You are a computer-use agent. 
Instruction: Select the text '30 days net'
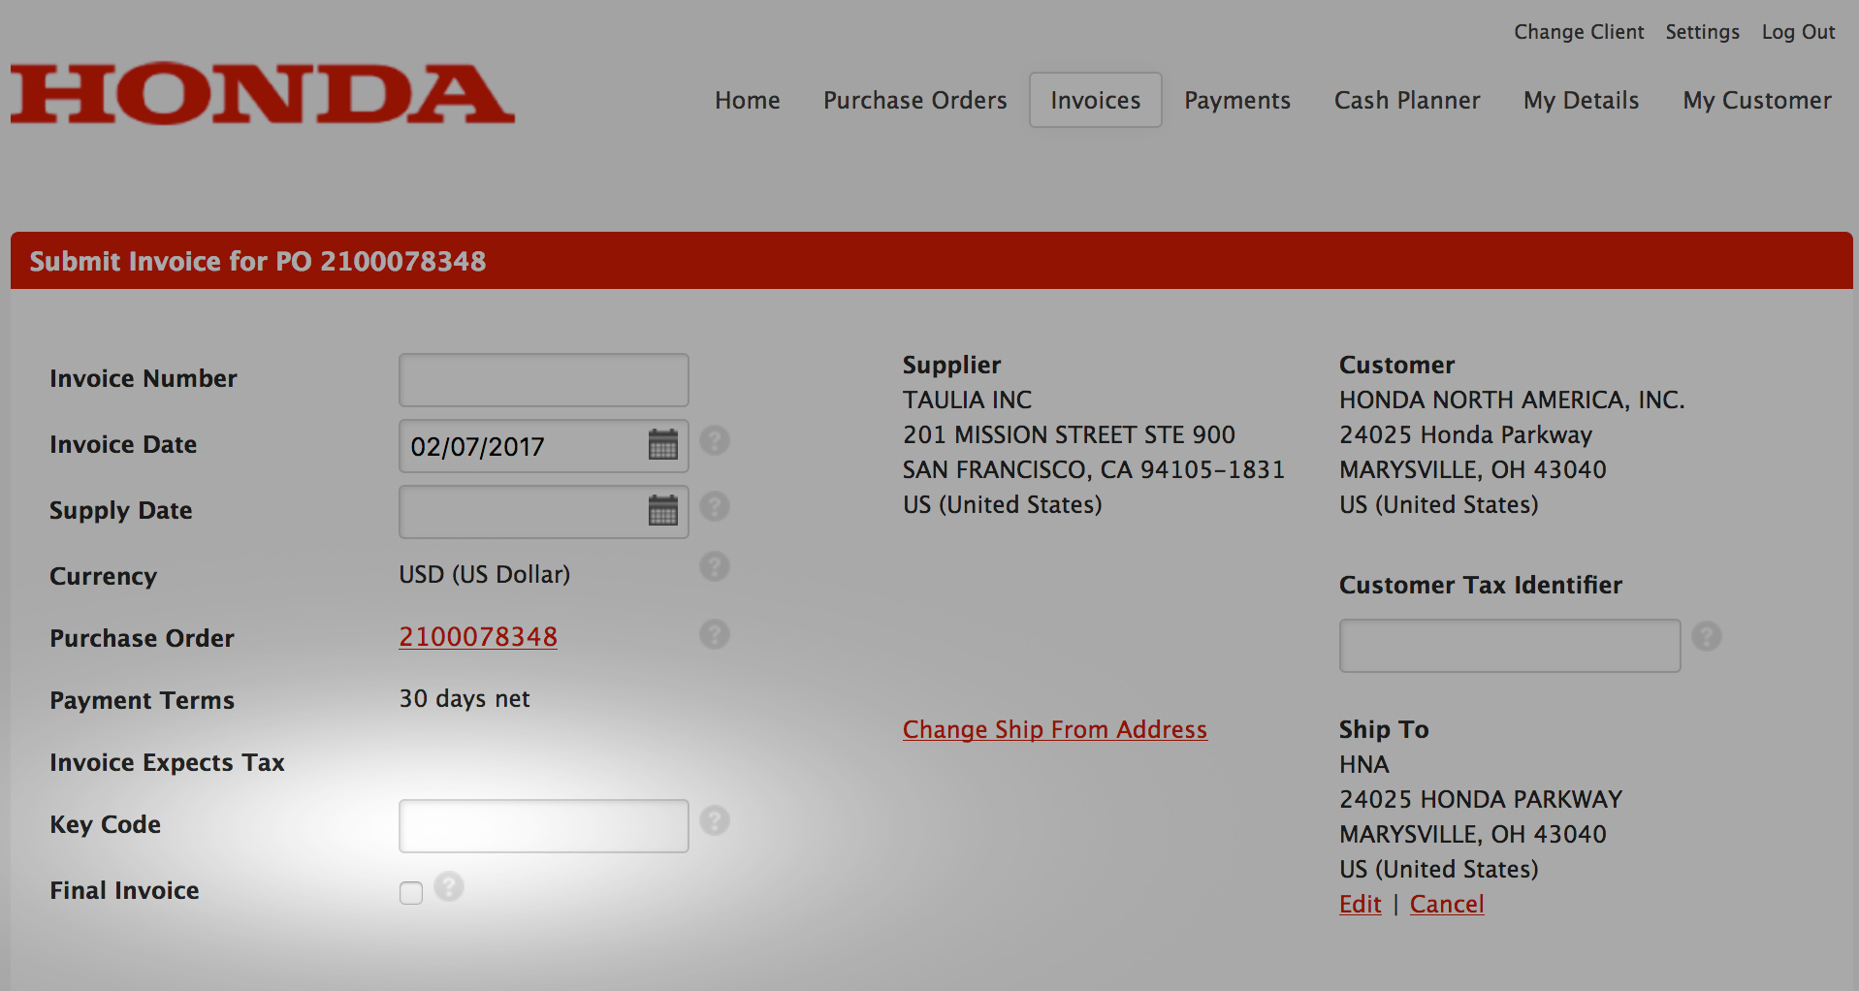(465, 699)
